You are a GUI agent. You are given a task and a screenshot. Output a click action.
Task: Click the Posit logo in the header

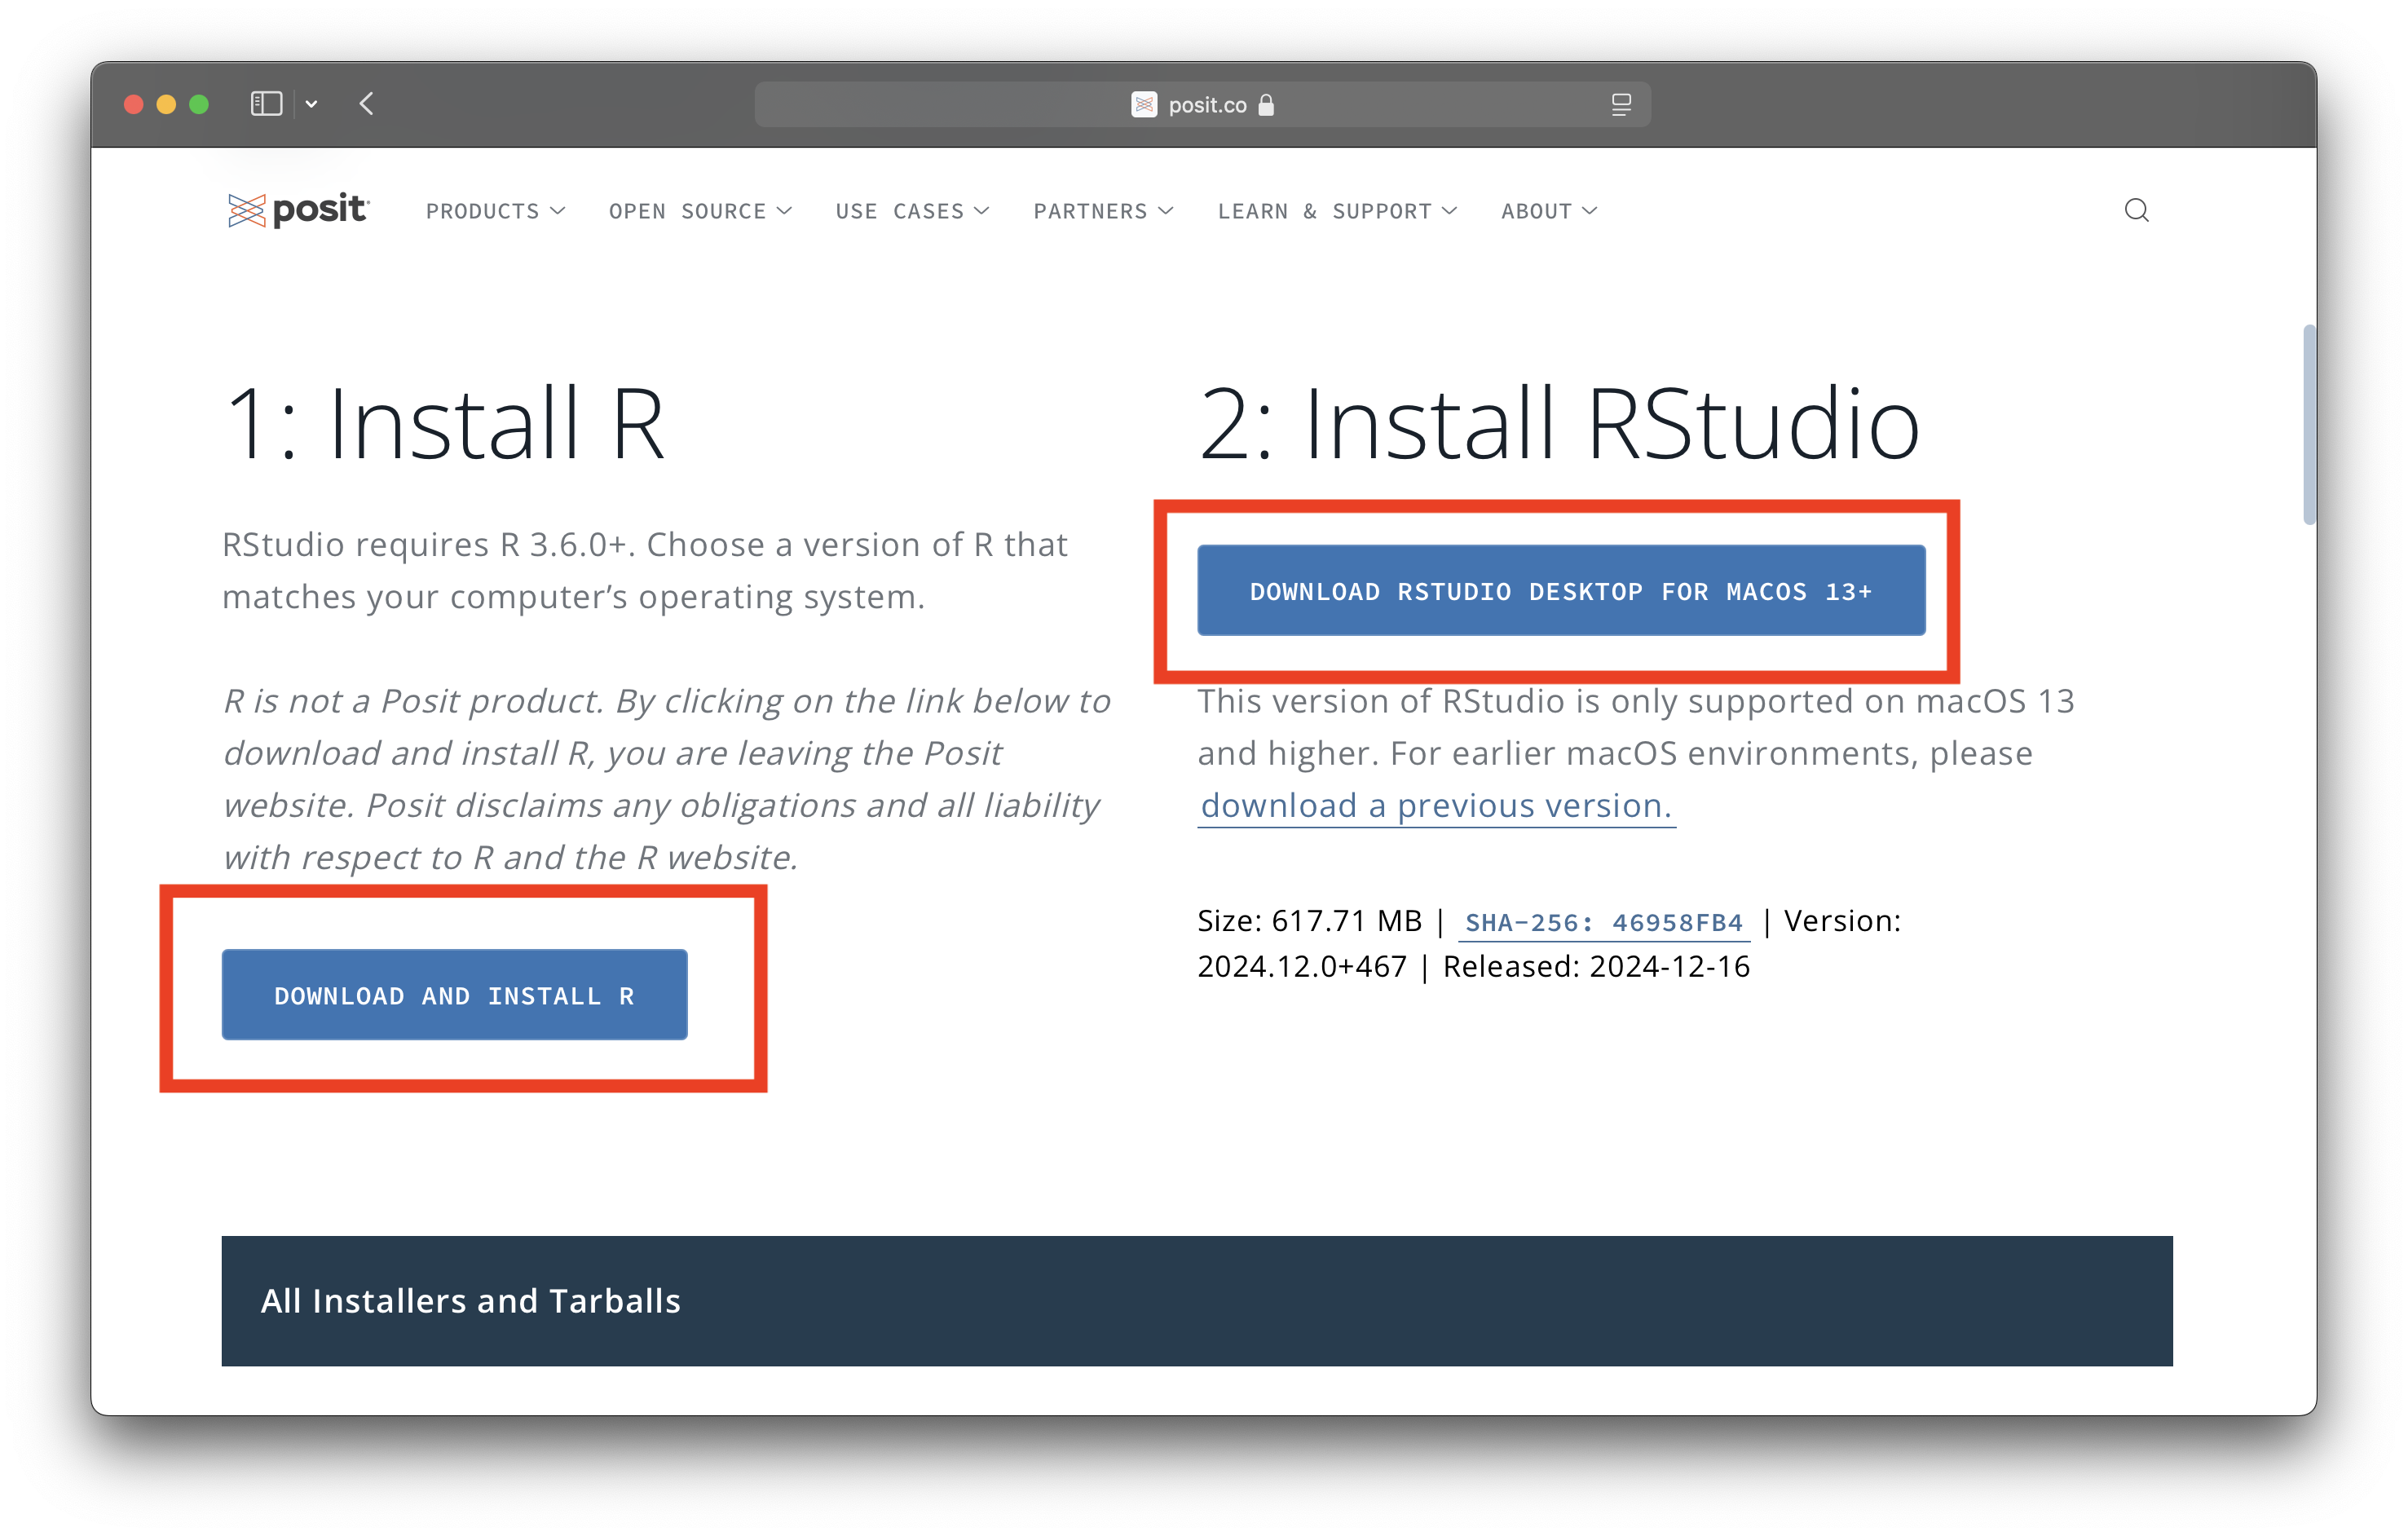point(298,210)
